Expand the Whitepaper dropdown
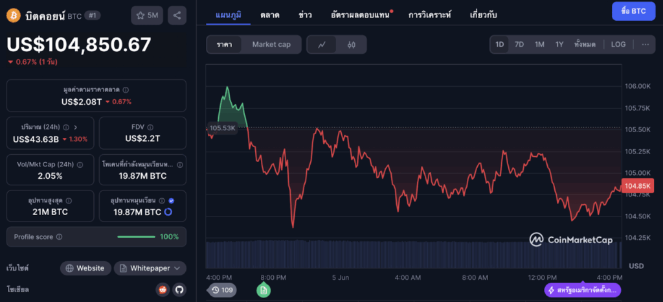This screenshot has height=302, width=663. pos(150,268)
